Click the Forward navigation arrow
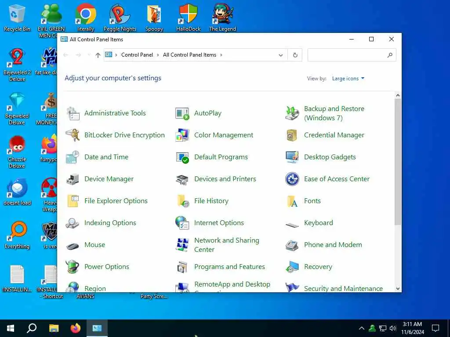Image resolution: width=450 pixels, height=337 pixels. coord(78,55)
